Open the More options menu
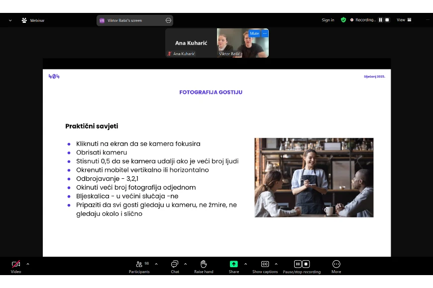The height and width of the screenshot is (288, 433). pyautogui.click(x=336, y=265)
